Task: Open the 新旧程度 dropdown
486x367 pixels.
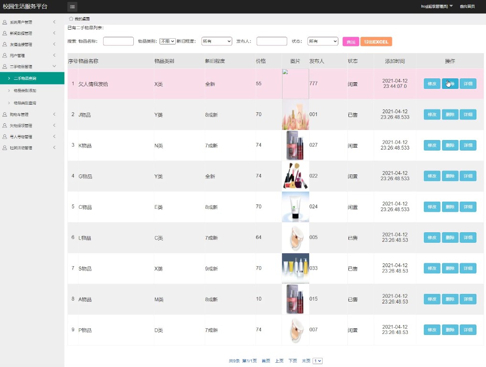Action: (x=216, y=41)
